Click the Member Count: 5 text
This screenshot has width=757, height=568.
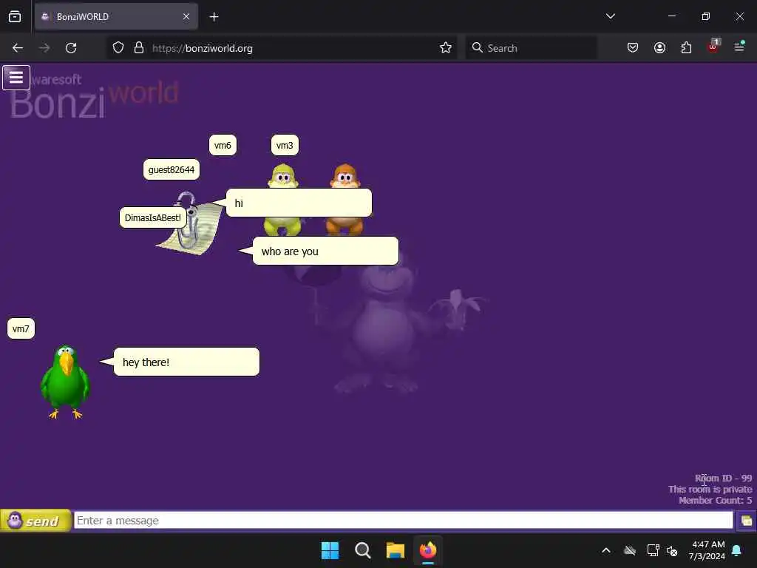tap(715, 501)
